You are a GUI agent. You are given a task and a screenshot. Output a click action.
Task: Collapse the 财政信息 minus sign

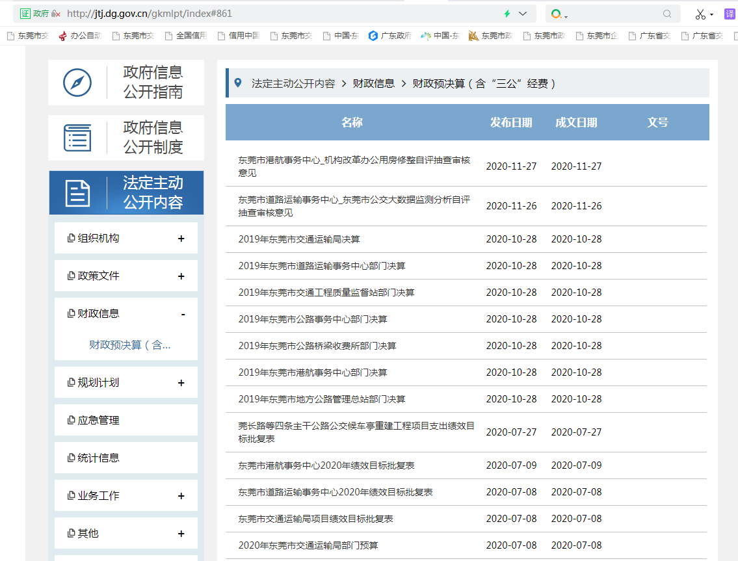(x=183, y=314)
